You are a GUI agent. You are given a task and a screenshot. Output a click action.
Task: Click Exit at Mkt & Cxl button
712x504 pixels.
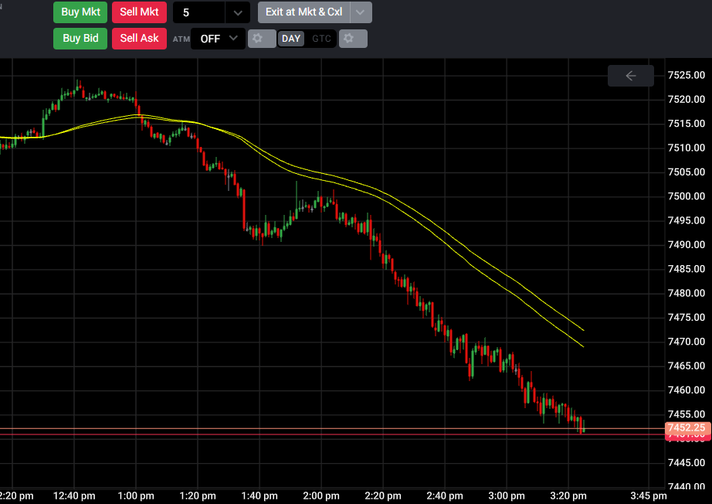pos(303,12)
